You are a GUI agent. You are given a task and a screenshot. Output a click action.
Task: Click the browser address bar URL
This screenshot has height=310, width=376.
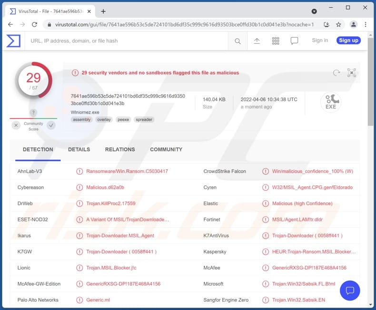184,24
